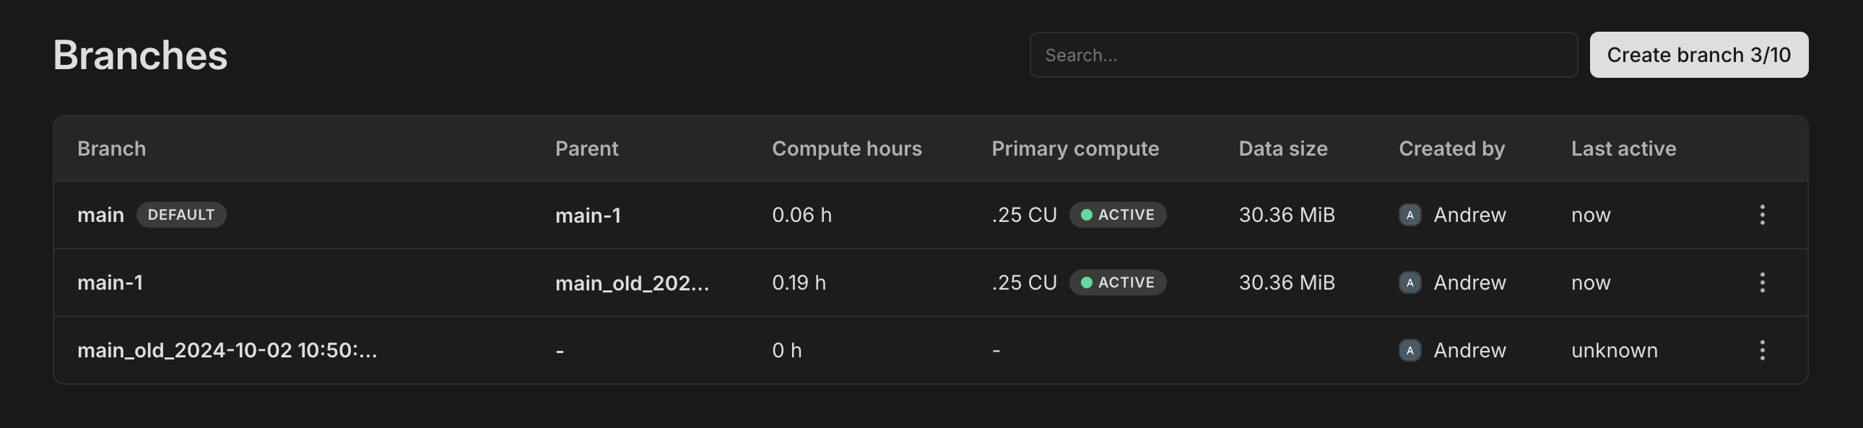Open the main_old_2024-10-02 branch link

point(227,350)
